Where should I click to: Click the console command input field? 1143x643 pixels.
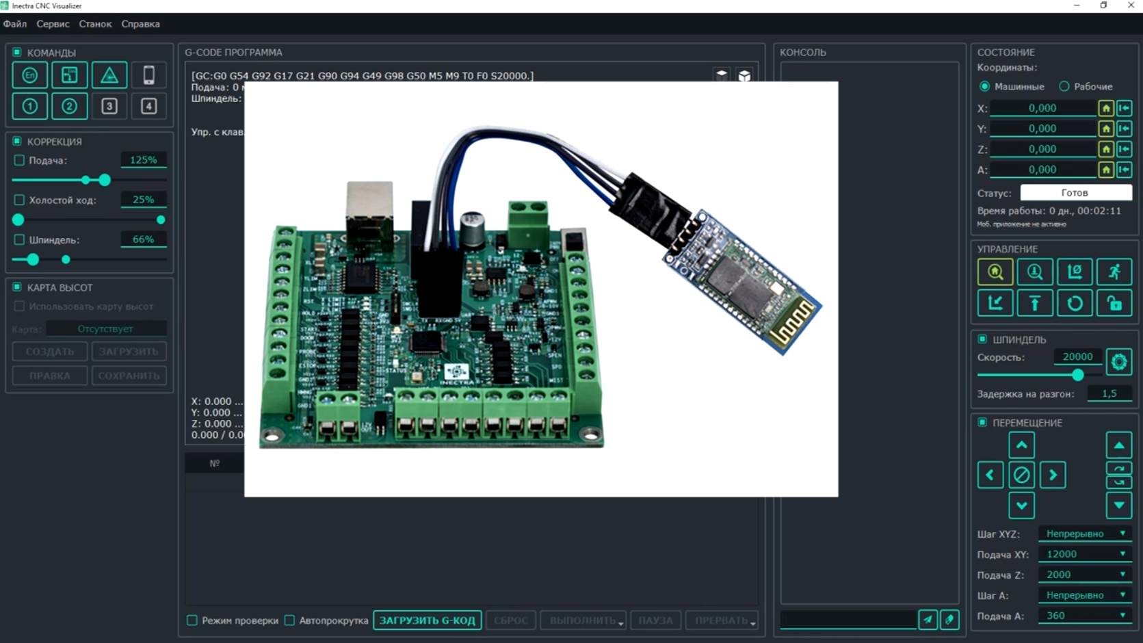pos(848,620)
